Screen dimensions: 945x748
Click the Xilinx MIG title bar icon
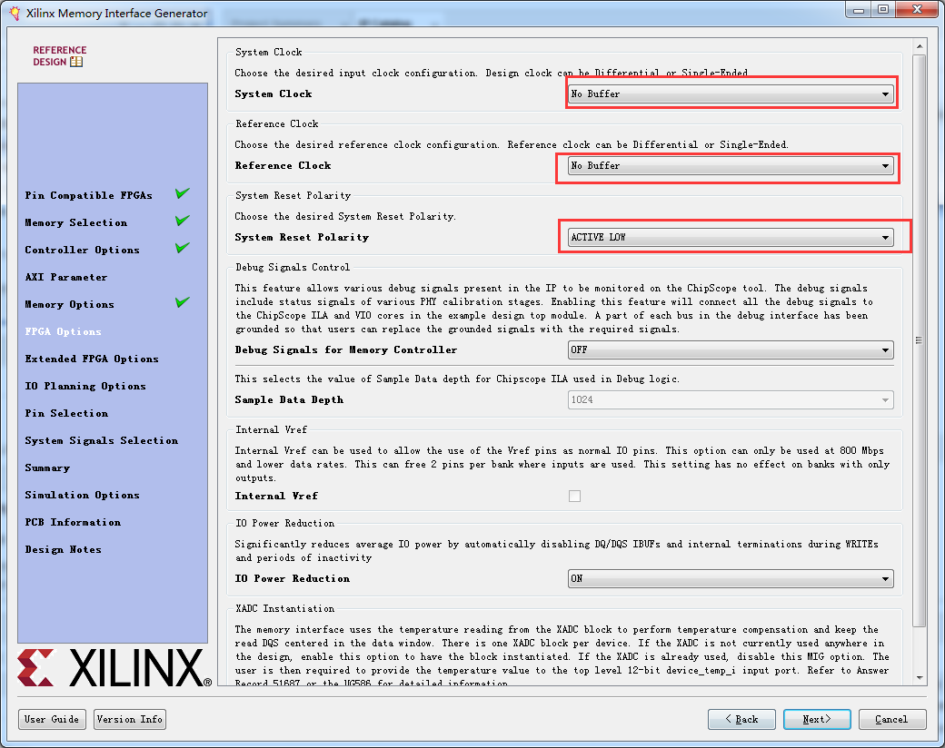coord(15,13)
